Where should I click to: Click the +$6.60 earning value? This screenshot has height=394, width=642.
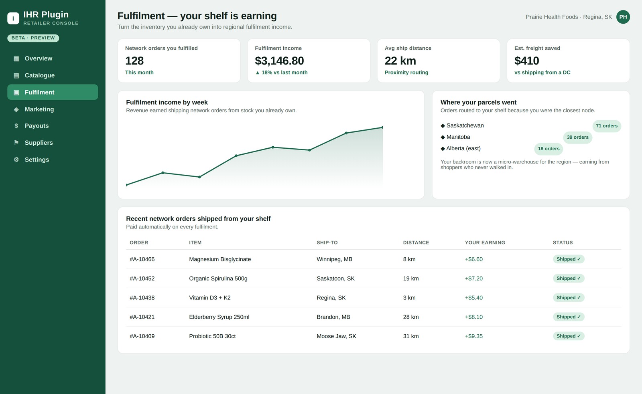point(474,259)
